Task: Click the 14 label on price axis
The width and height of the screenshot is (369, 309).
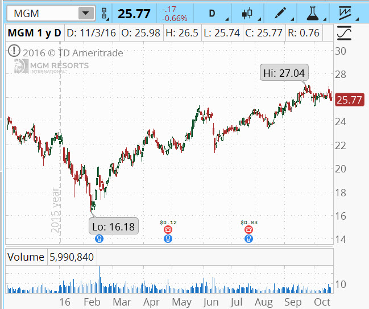Action: coord(341,240)
